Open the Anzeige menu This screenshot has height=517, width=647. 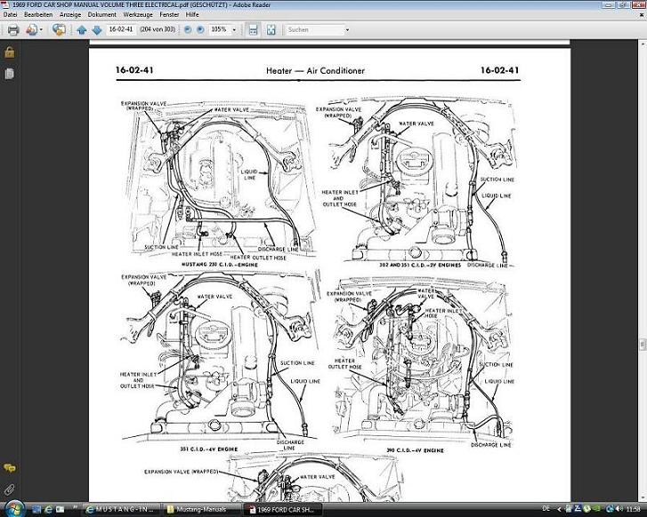[x=70, y=14]
